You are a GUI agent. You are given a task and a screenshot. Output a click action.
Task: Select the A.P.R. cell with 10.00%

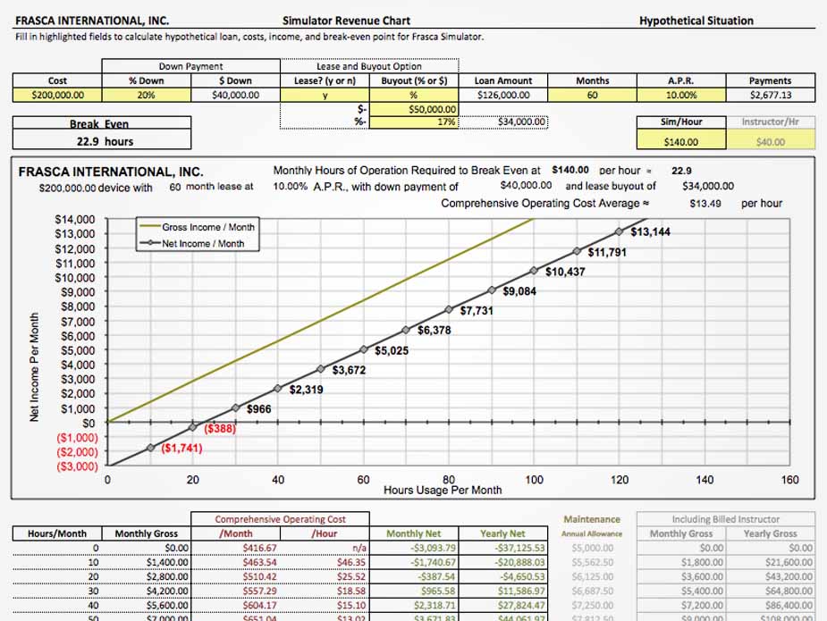680,95
